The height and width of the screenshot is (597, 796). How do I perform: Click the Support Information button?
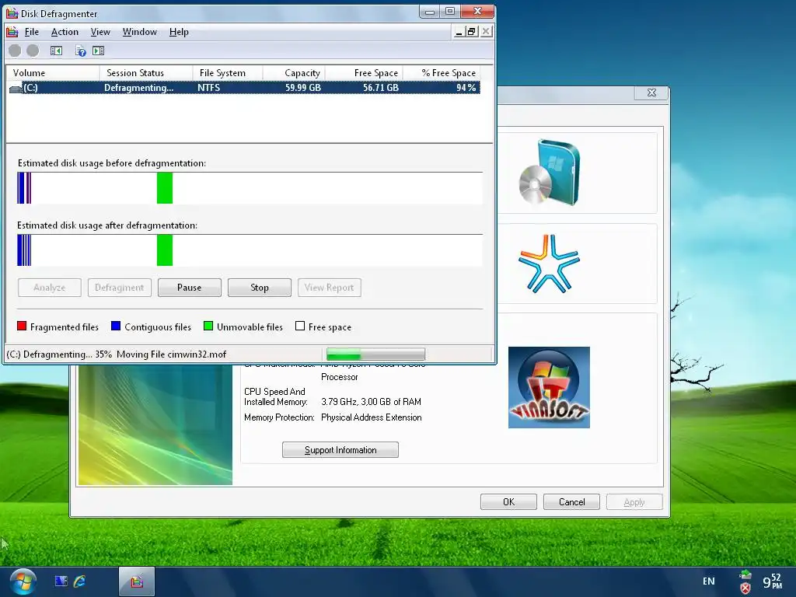point(340,450)
